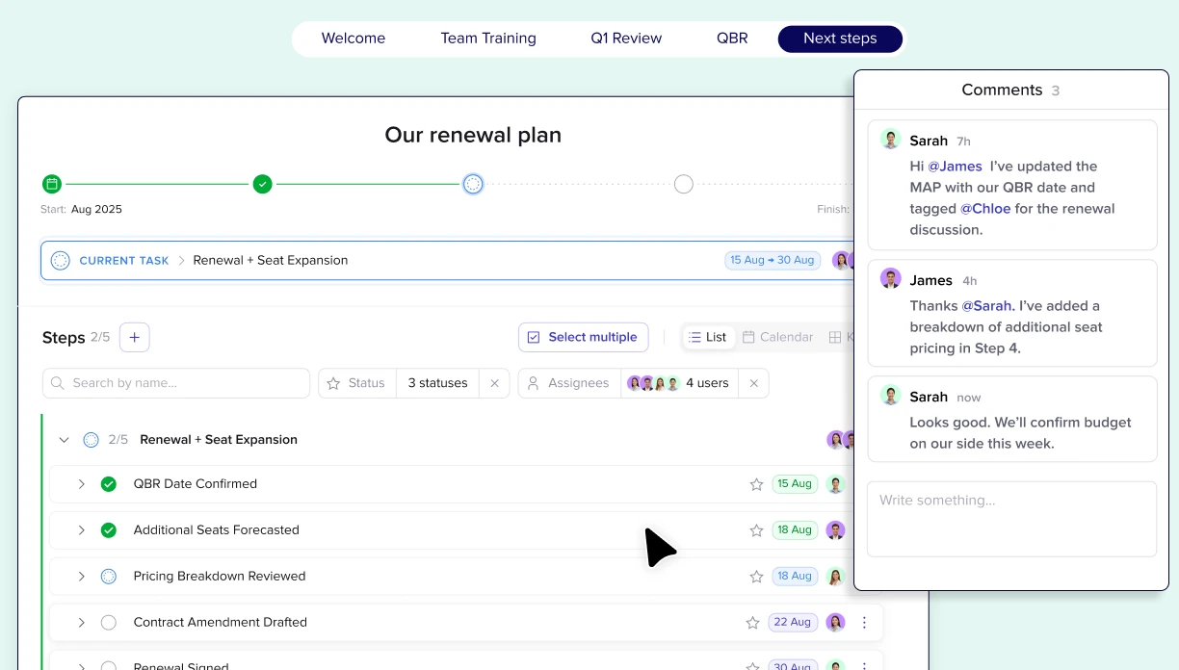
Task: Click 18 Aug date on Pricing Breakdown row
Action: [795, 577]
